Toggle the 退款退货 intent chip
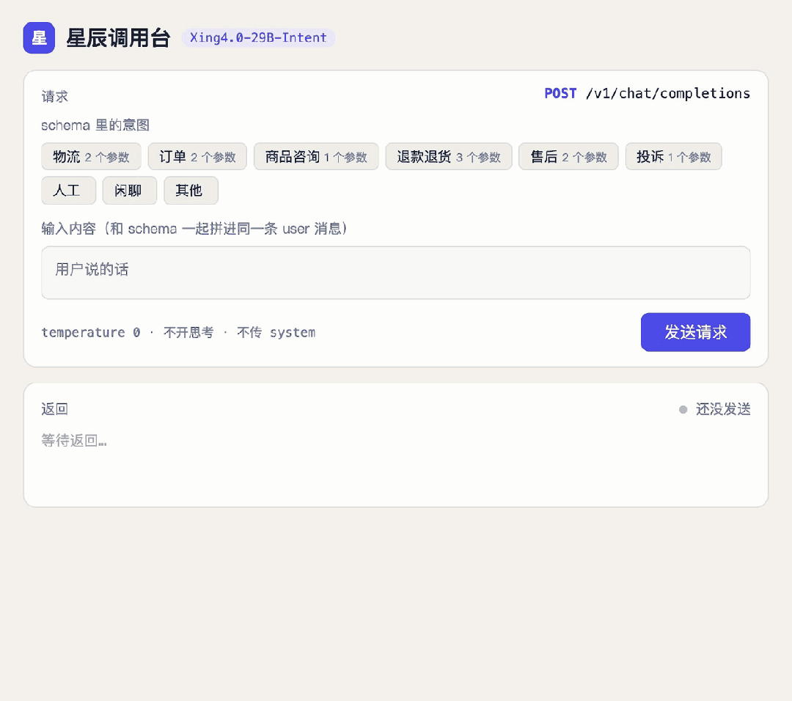792x701 pixels. [449, 157]
